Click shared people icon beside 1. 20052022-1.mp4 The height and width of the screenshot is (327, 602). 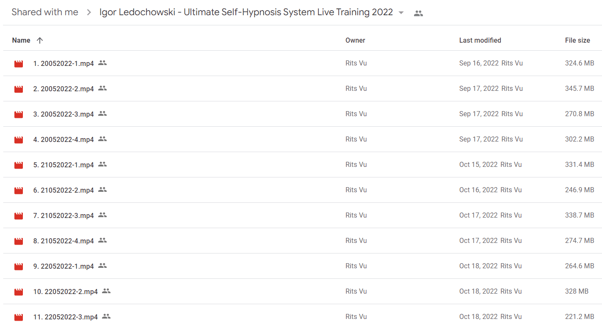[102, 63]
